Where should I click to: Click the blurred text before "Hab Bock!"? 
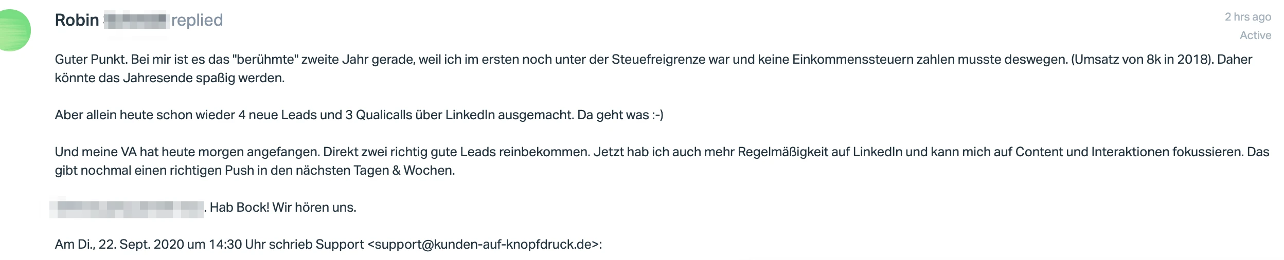click(x=127, y=208)
